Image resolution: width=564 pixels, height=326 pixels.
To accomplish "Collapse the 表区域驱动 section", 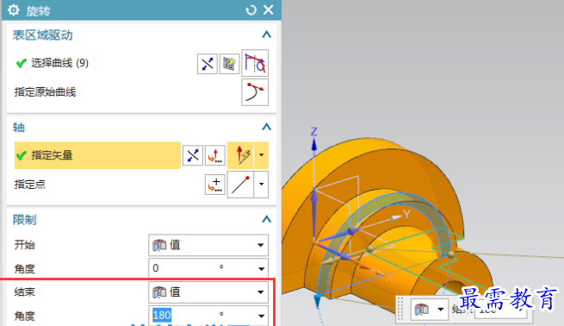I will (266, 34).
